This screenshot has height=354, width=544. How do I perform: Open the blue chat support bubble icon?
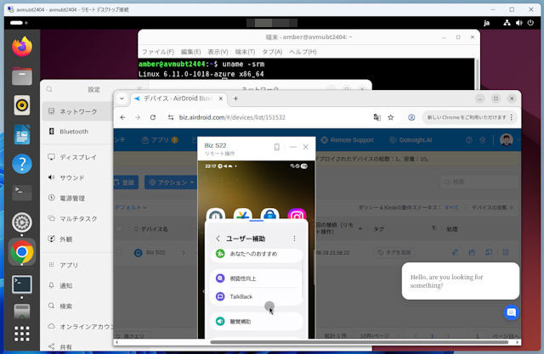pos(511,312)
